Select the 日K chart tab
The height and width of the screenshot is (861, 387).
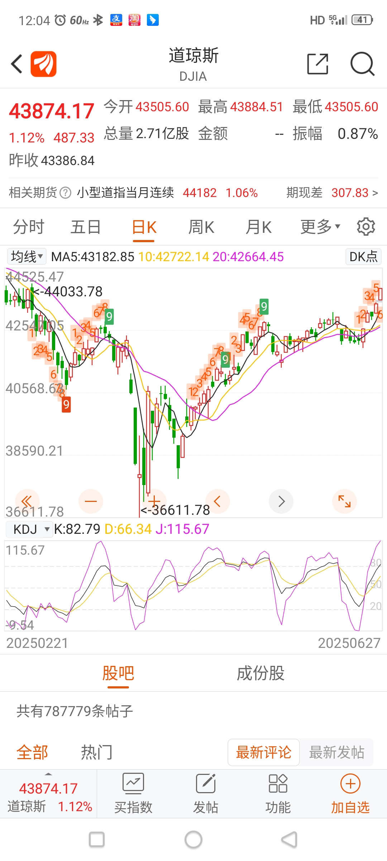tap(144, 227)
